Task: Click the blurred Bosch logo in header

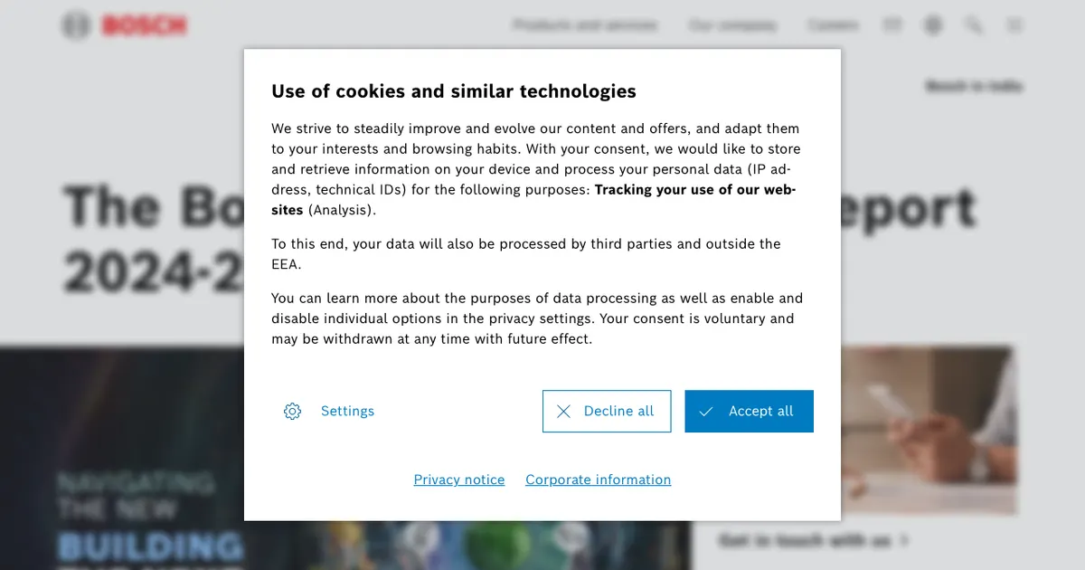Action: tap(125, 25)
